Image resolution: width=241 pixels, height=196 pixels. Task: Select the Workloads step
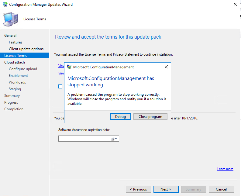[17, 82]
